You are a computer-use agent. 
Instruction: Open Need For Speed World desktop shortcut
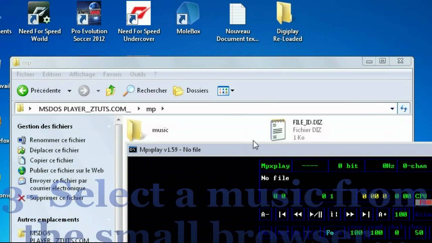[39, 22]
